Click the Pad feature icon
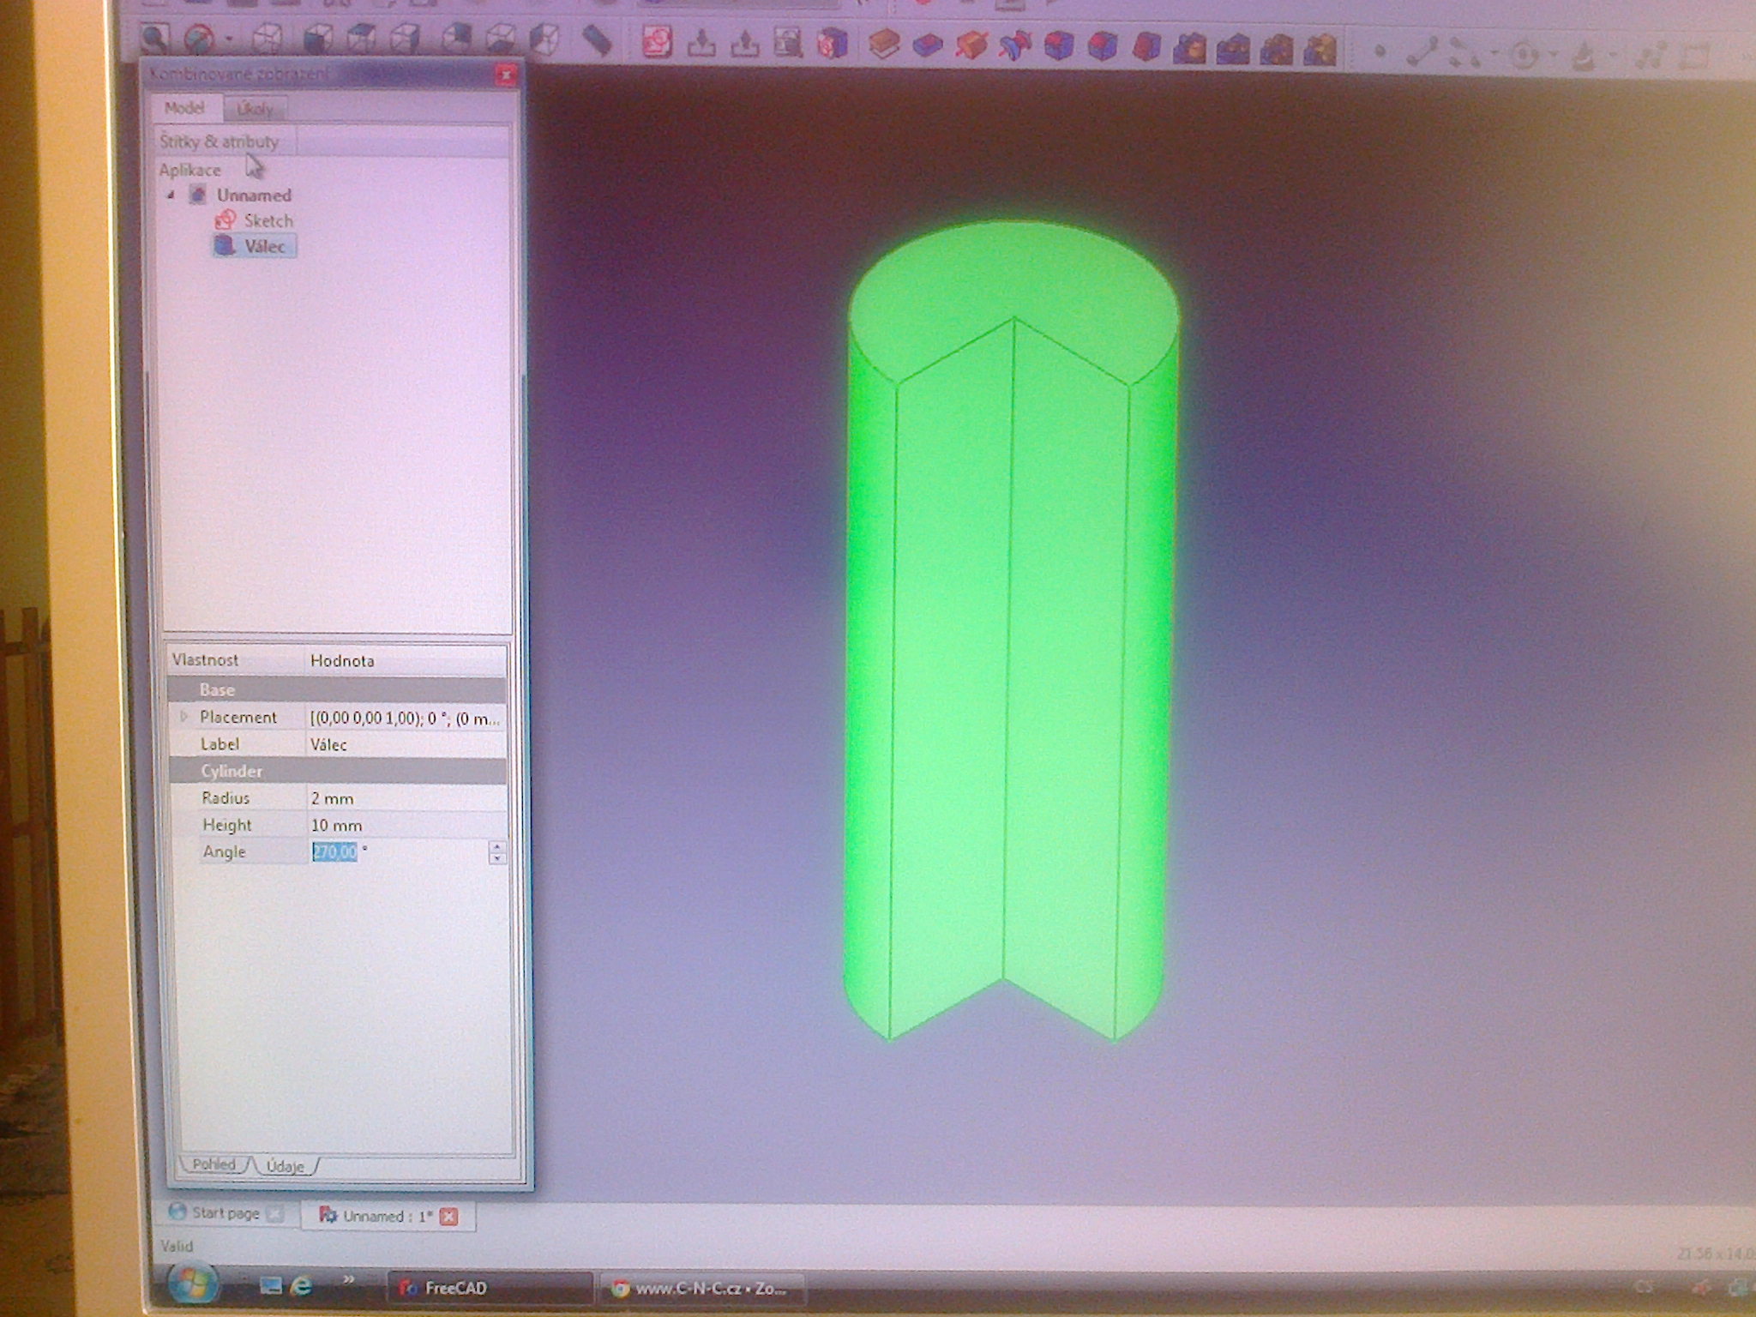 (x=883, y=44)
